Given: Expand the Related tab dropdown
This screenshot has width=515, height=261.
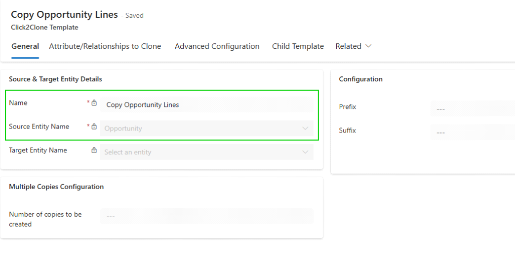Looking at the screenshot, I should [353, 46].
